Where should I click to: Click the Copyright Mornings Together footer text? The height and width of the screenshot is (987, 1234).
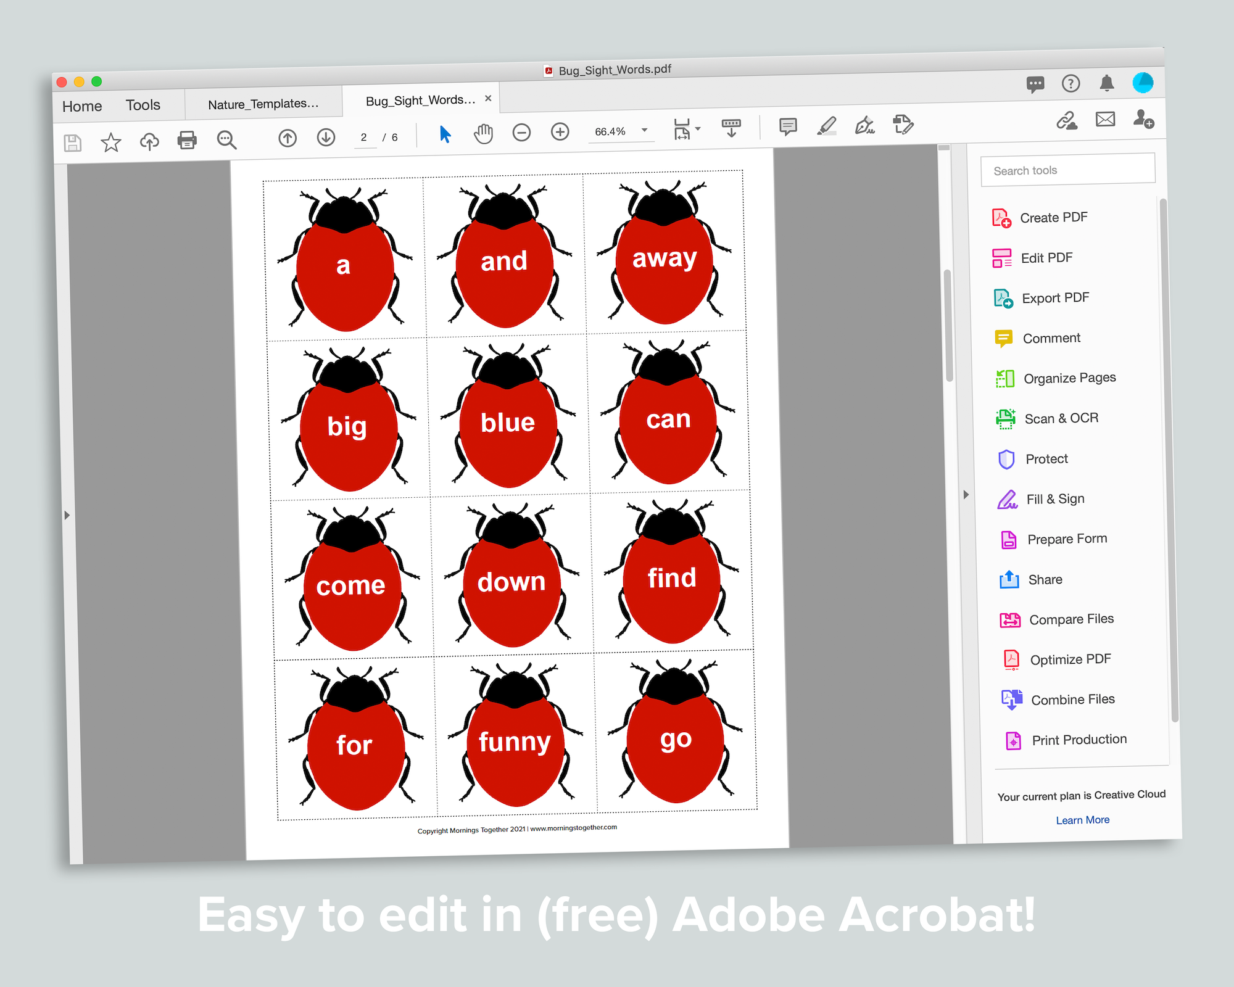click(517, 829)
